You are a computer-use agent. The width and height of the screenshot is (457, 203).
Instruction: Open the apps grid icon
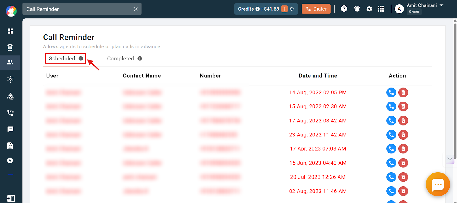point(381,9)
